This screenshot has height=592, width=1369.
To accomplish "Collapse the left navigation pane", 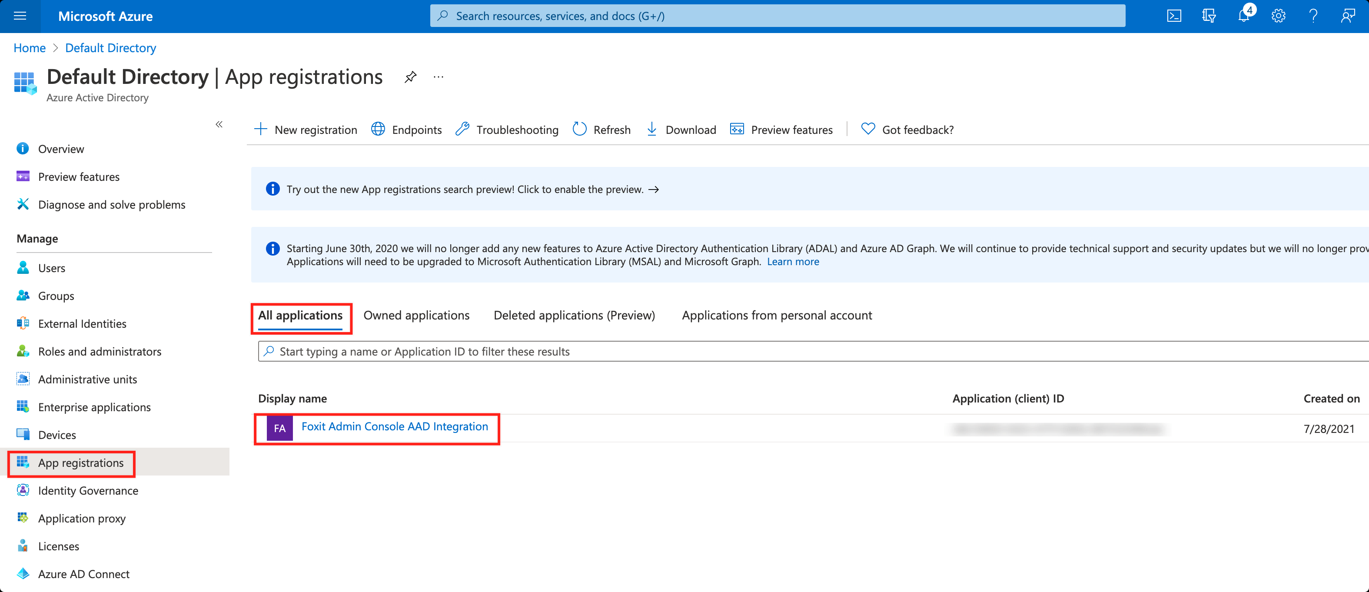I will coord(219,124).
